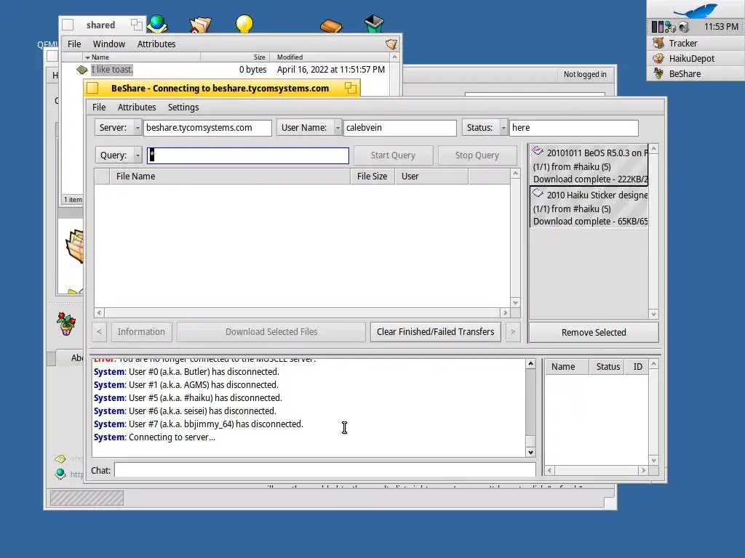Switch to BeShare in the Deskbar
745x558 pixels.
(695, 73)
